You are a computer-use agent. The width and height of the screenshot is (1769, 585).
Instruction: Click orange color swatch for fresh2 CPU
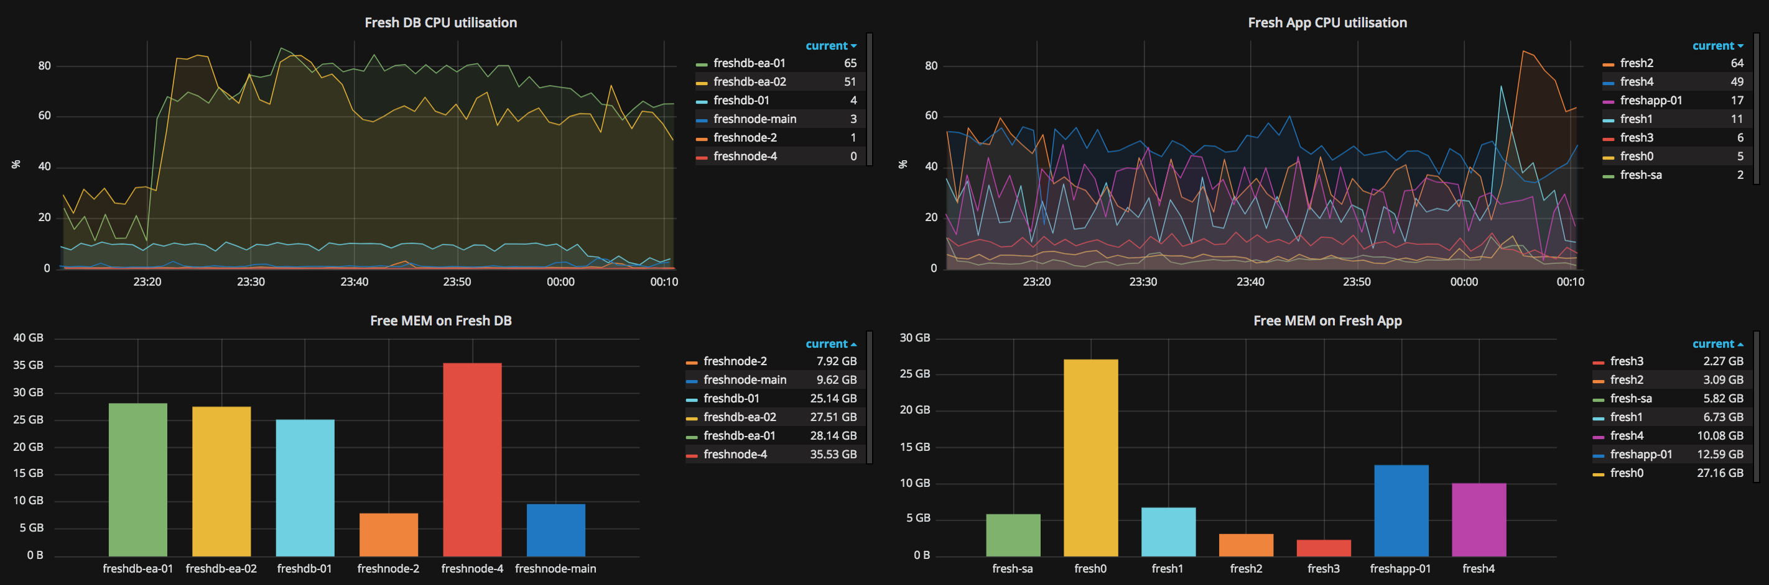pyautogui.click(x=1608, y=65)
